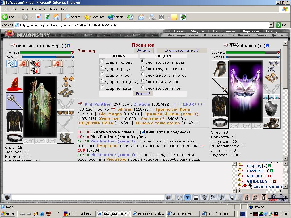The height and width of the screenshot is (218, 291).
Task: Use the first red fire scroll
Action: click(x=23, y=64)
